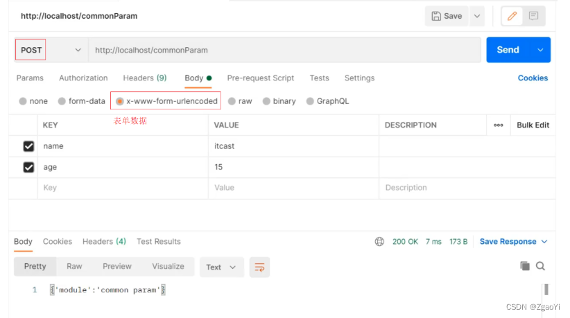570x318 pixels.
Task: Click the globe network icon
Action: (379, 242)
